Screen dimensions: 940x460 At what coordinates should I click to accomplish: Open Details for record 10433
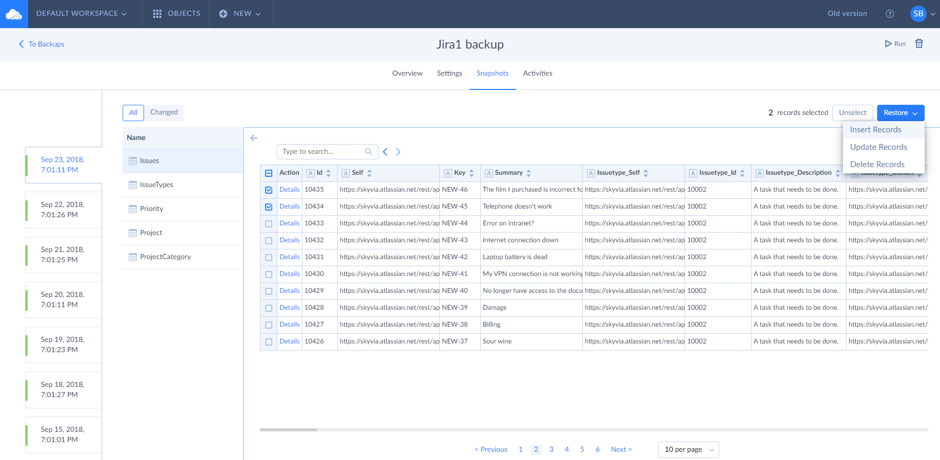coord(290,223)
